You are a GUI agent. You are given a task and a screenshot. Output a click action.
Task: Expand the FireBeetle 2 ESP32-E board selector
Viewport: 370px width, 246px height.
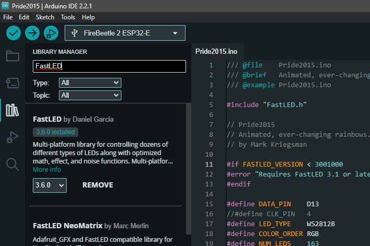125,33
